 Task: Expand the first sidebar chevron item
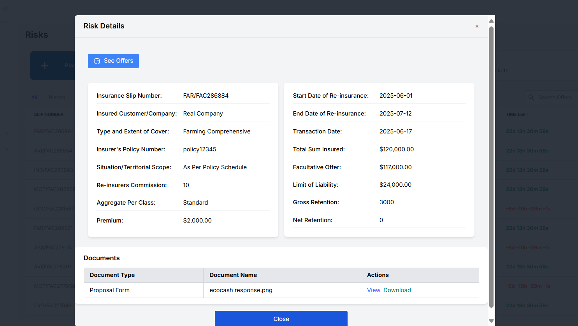point(7,134)
